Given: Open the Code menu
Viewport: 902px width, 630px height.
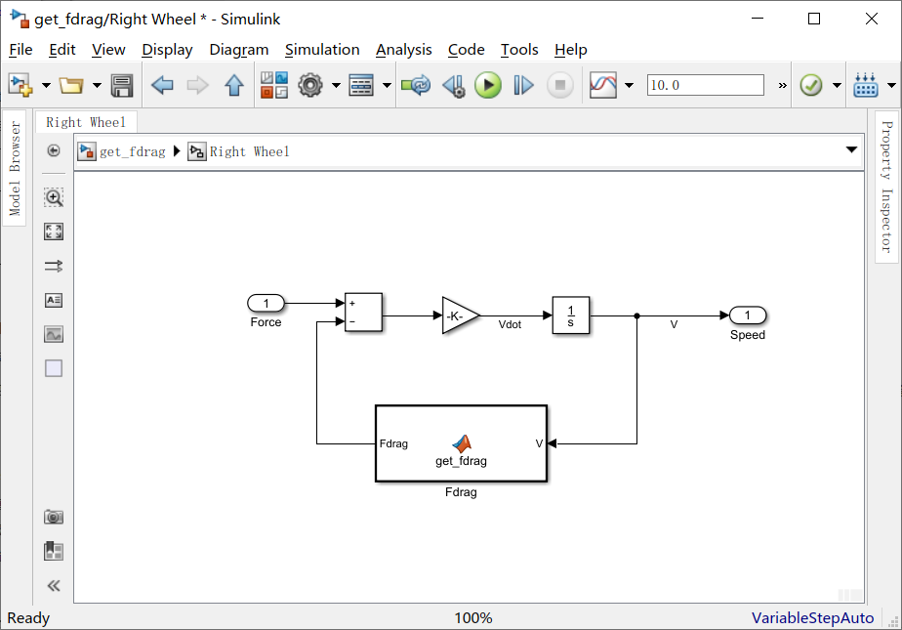Looking at the screenshot, I should pos(466,50).
